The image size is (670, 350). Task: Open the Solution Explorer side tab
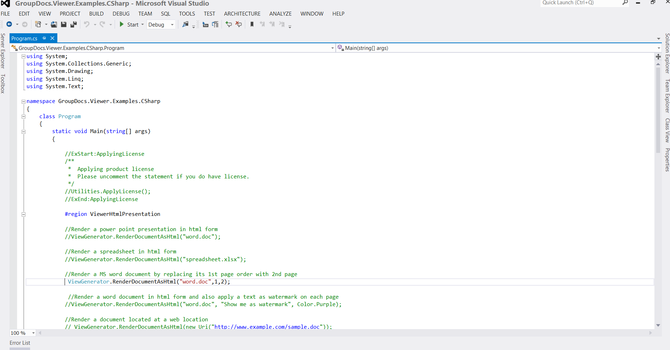pyautogui.click(x=667, y=53)
